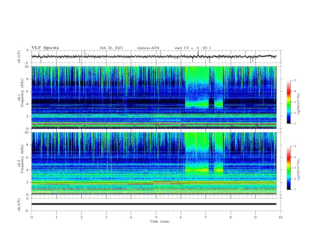The height and width of the screenshot is (244, 316).
Task: Click the red 2 kHz line in ch.2 spectrogram
Action: click(x=154, y=182)
